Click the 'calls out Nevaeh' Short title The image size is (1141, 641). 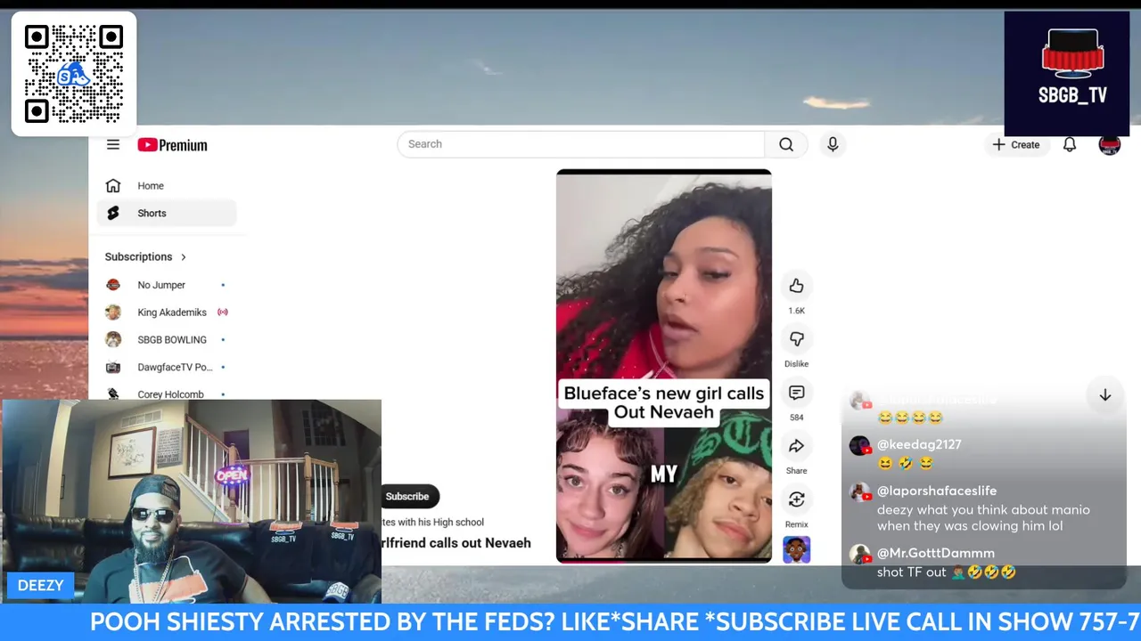456,543
